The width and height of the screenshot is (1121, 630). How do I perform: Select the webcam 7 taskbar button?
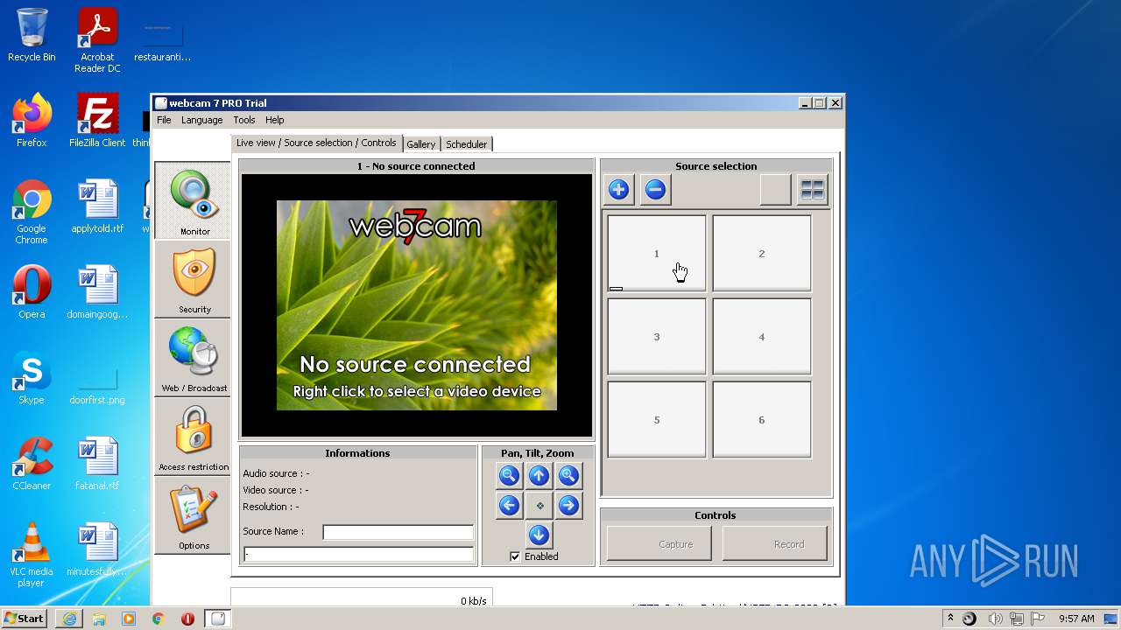(x=218, y=619)
